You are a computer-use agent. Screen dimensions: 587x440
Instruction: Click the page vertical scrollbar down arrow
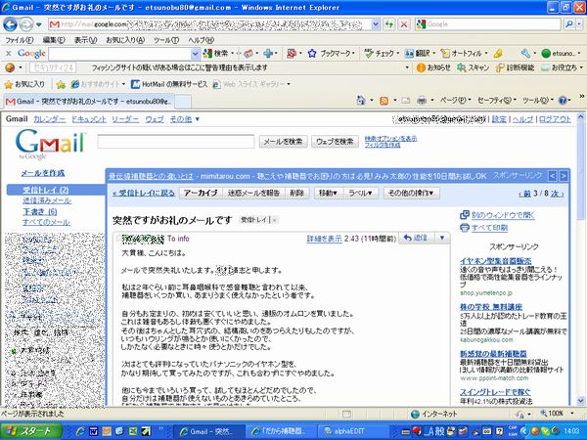(580, 401)
